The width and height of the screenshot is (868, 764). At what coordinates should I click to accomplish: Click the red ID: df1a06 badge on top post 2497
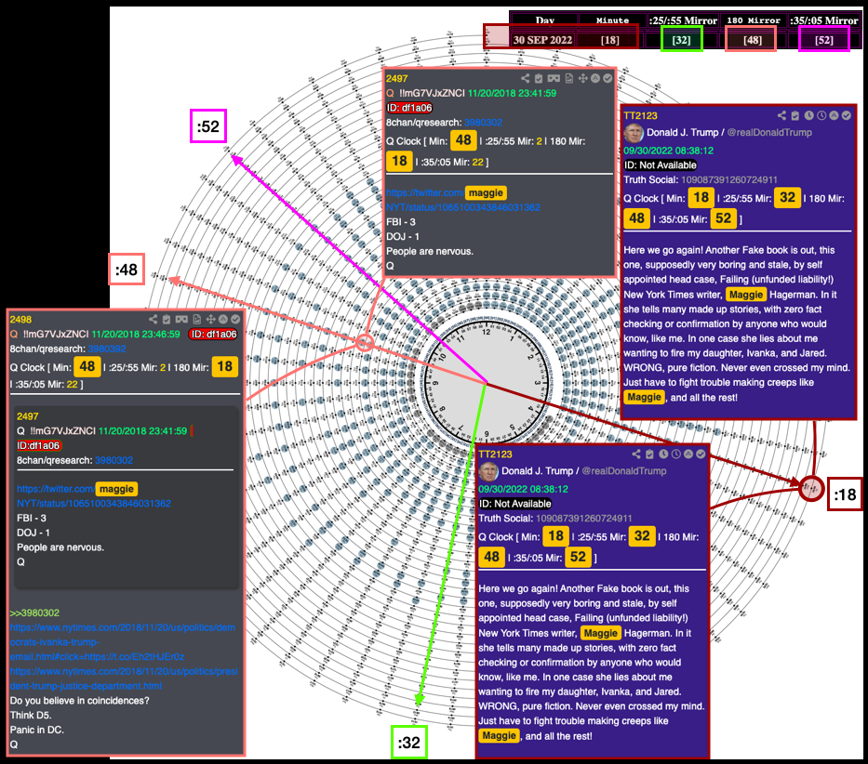point(409,108)
